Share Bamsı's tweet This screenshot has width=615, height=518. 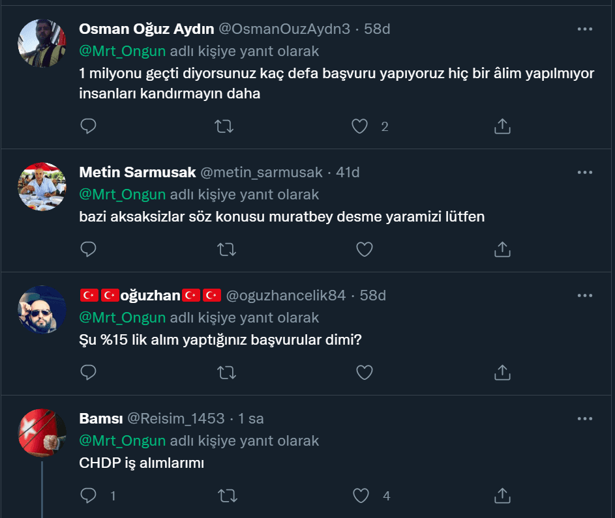[502, 496]
